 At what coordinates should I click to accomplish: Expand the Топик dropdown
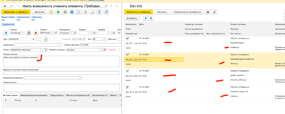42,50
